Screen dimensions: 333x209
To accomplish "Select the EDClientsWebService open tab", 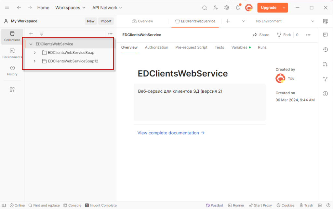I will (x=195, y=21).
